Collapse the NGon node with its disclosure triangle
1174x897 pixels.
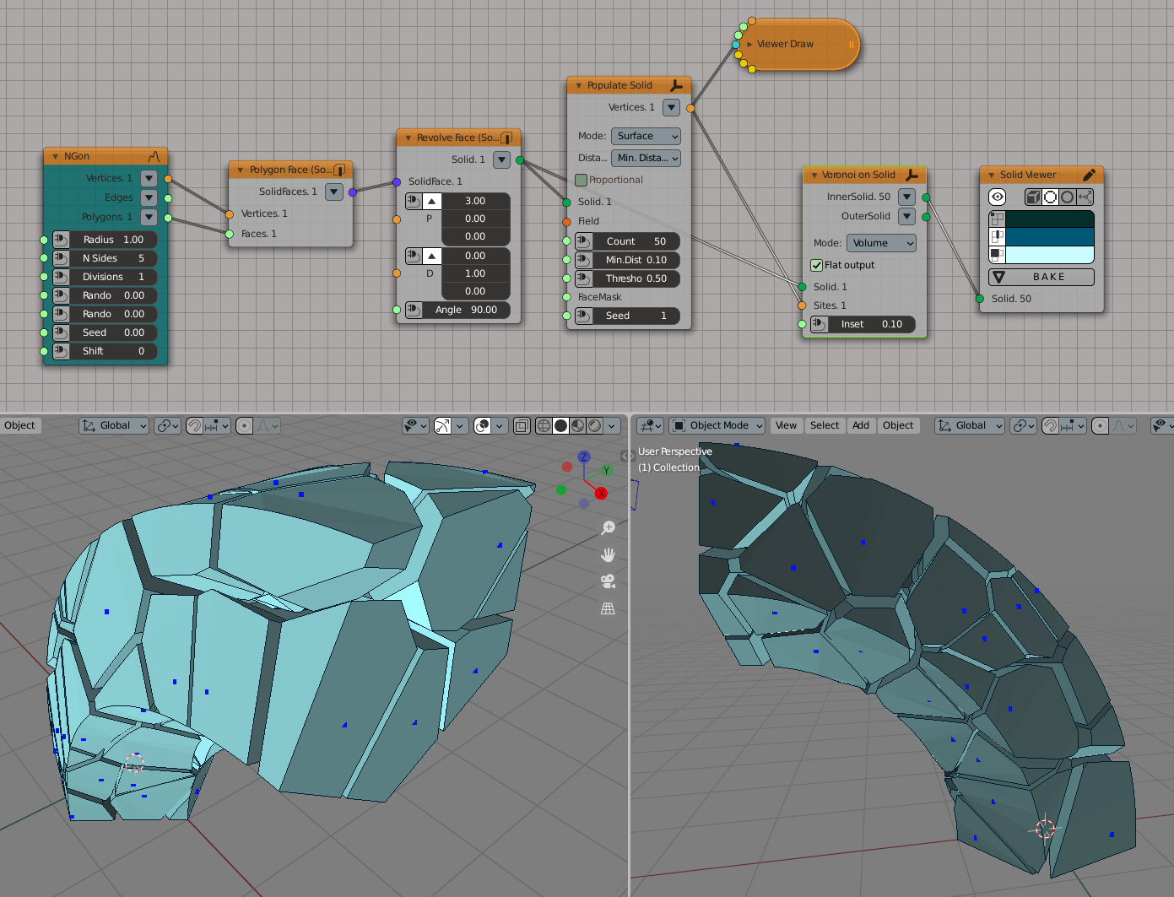[56, 155]
